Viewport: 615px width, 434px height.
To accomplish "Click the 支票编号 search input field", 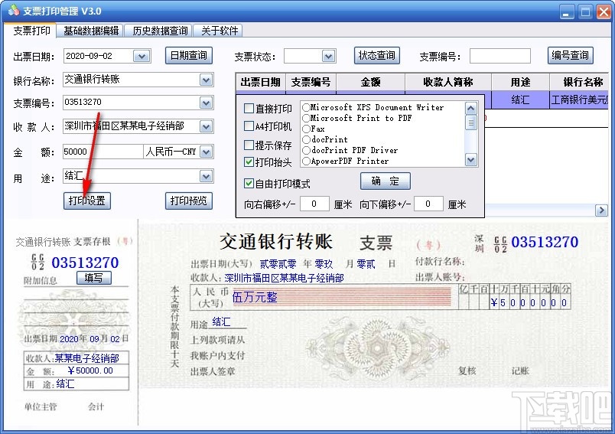I will (500, 56).
